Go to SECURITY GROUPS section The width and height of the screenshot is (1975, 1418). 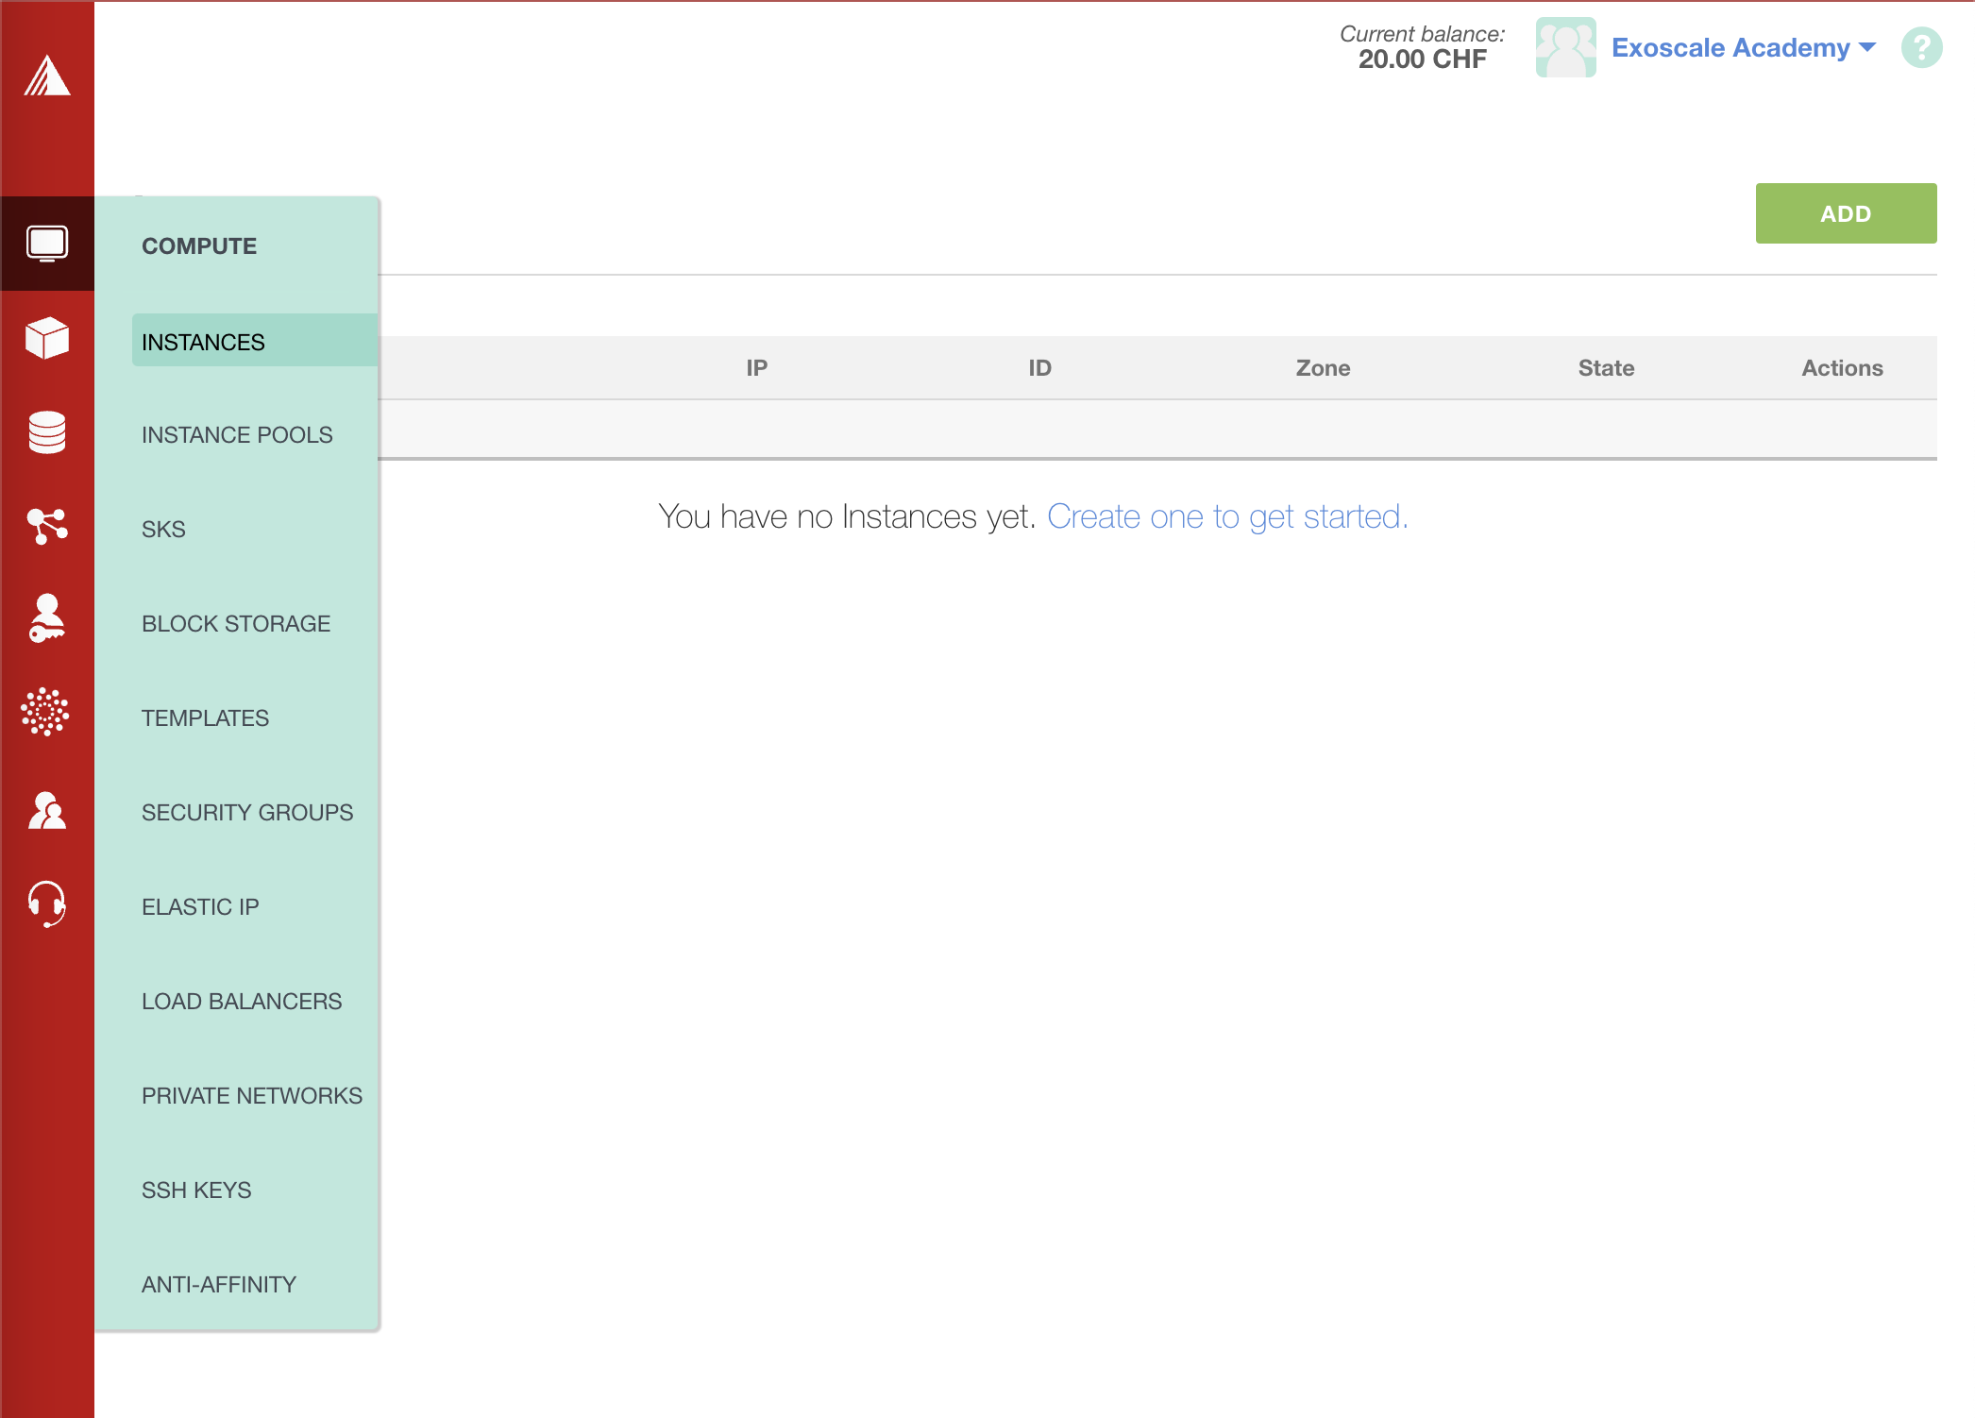point(247,813)
